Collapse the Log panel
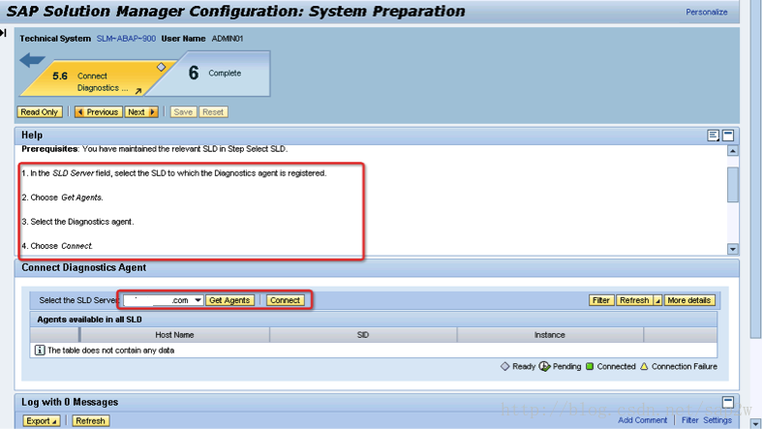Screen dimensions: 763x429 728,402
